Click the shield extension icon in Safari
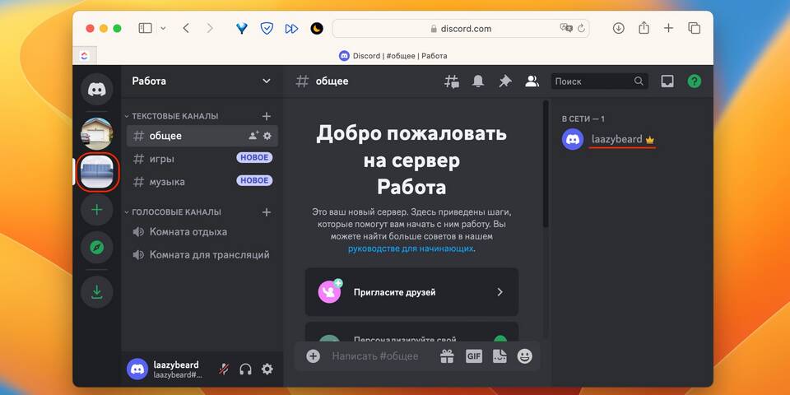Viewport: 790px width, 395px height. coord(267,28)
